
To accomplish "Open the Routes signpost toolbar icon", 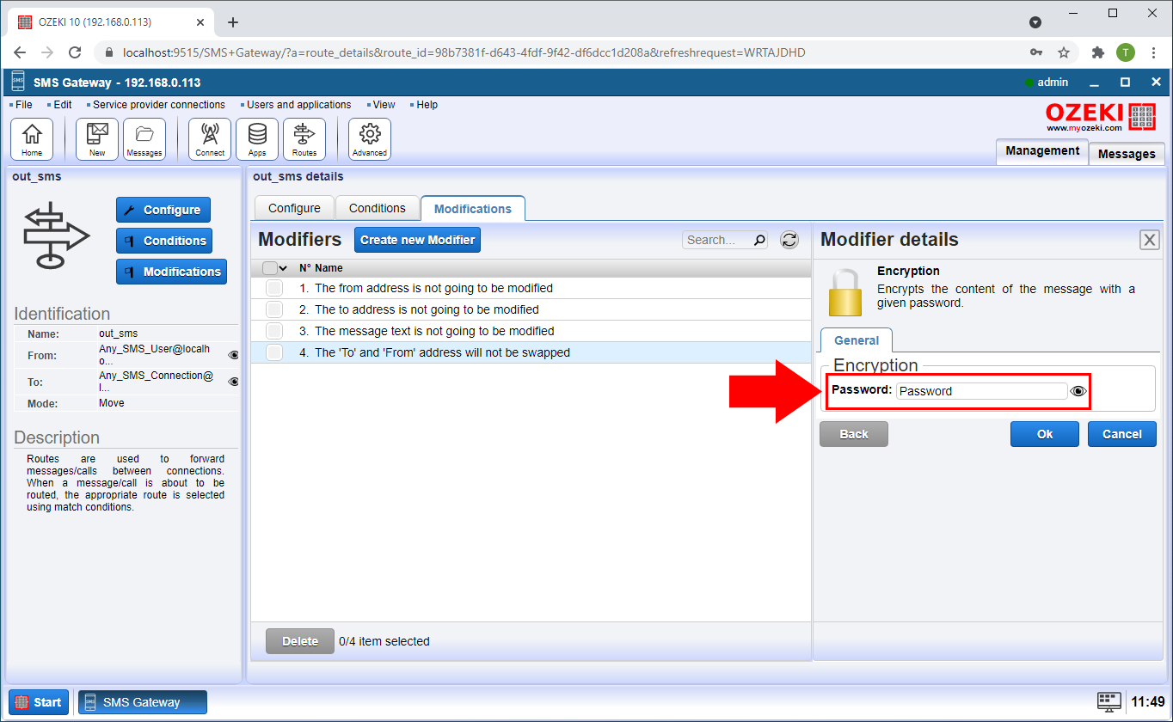I will (304, 139).
